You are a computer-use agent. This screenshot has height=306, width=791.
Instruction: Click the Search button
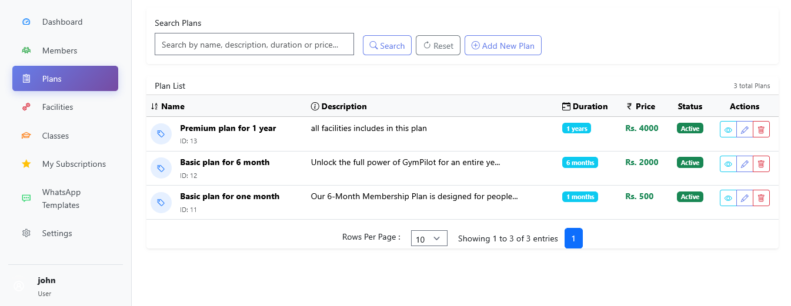point(387,45)
